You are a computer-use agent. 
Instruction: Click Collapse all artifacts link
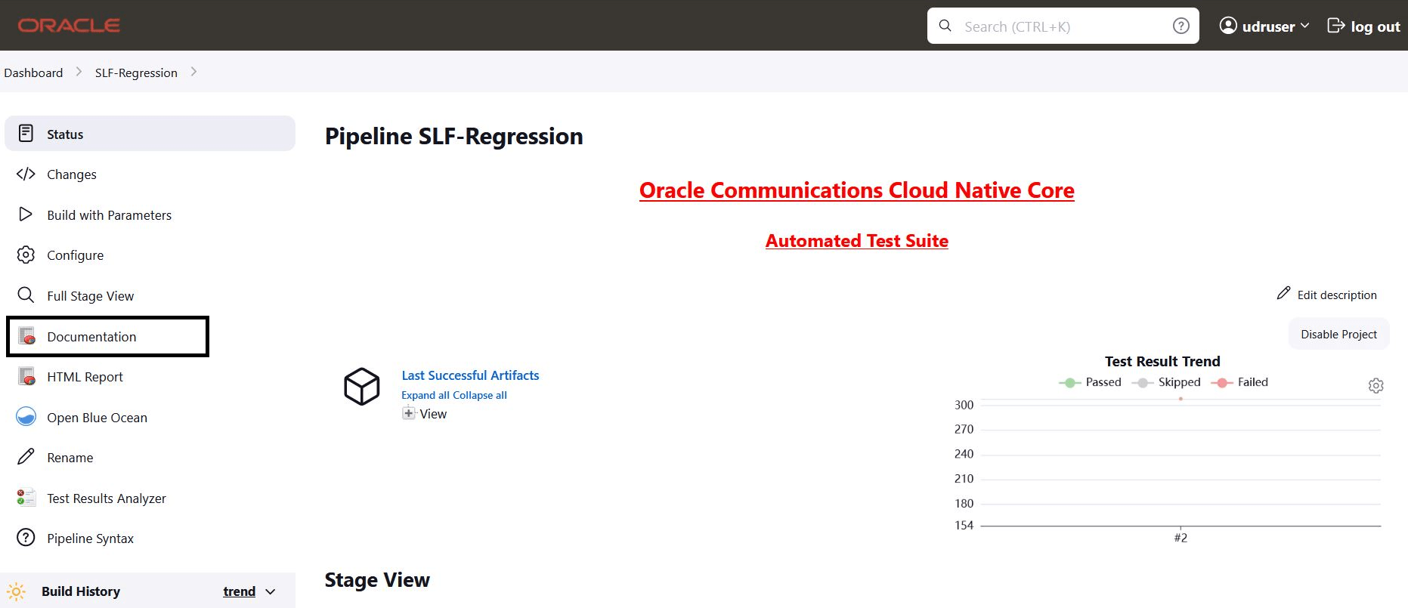coord(480,395)
